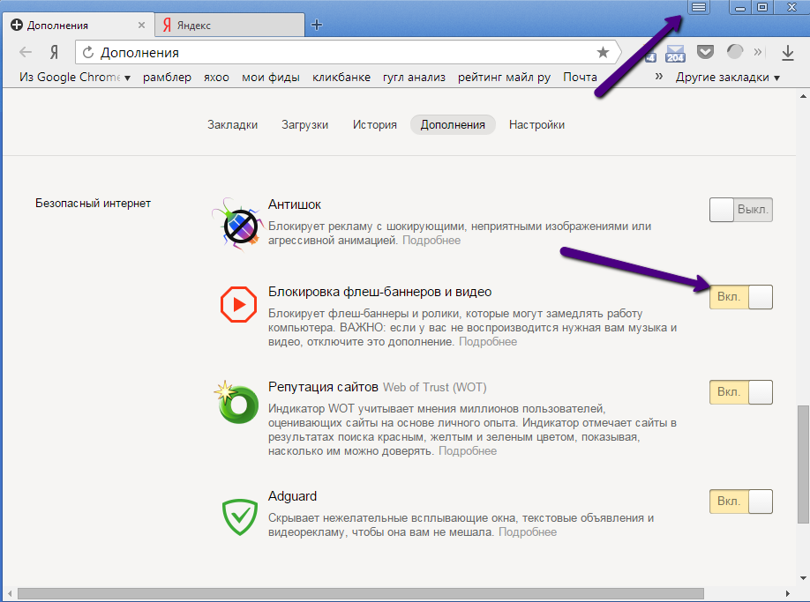
Task: Click the horizontal scrollbar thumb
Action: [x=361, y=593]
